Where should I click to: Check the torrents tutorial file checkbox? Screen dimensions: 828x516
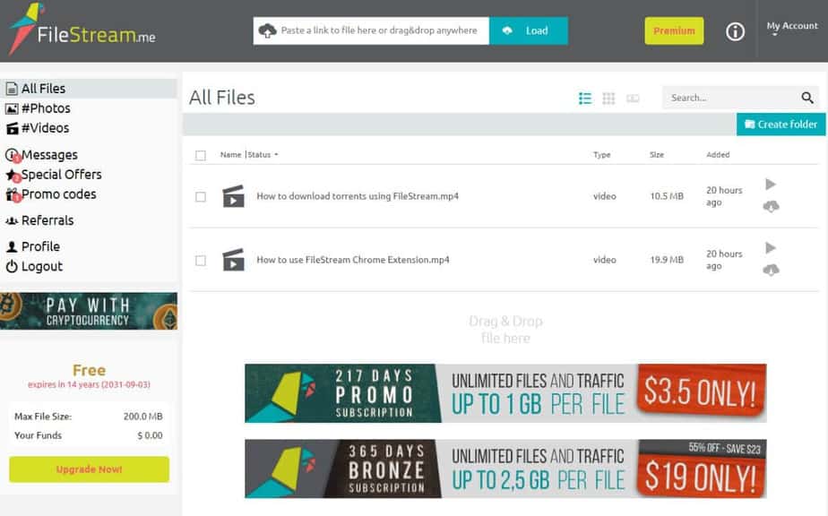pos(201,197)
